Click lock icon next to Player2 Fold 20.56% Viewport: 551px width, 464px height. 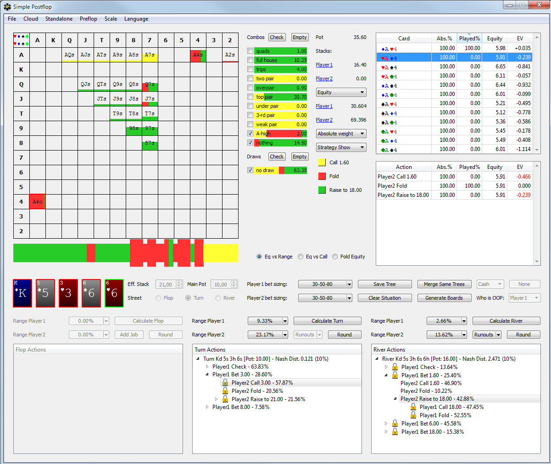pyautogui.click(x=225, y=391)
